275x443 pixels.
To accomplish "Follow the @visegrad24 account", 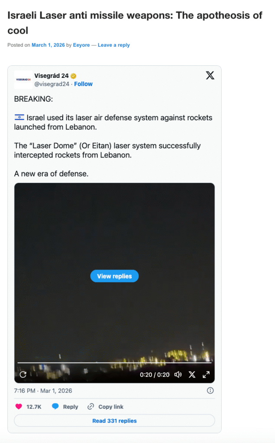I will (x=83, y=84).
